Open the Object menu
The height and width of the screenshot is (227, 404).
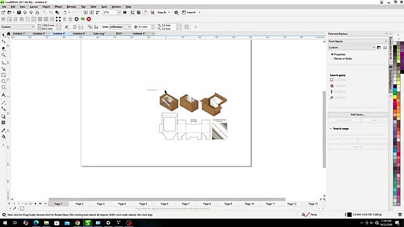(46, 7)
